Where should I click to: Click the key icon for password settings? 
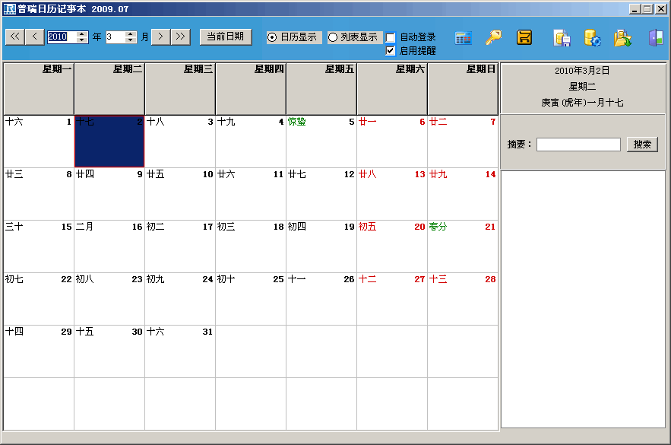coord(493,37)
